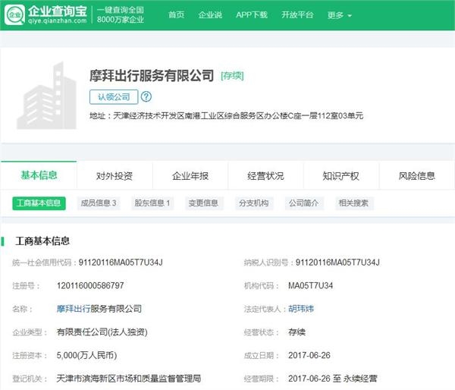The image size is (455, 390).
Task: Click 有限责任公司(法人独资) company type text
Action: click(102, 332)
